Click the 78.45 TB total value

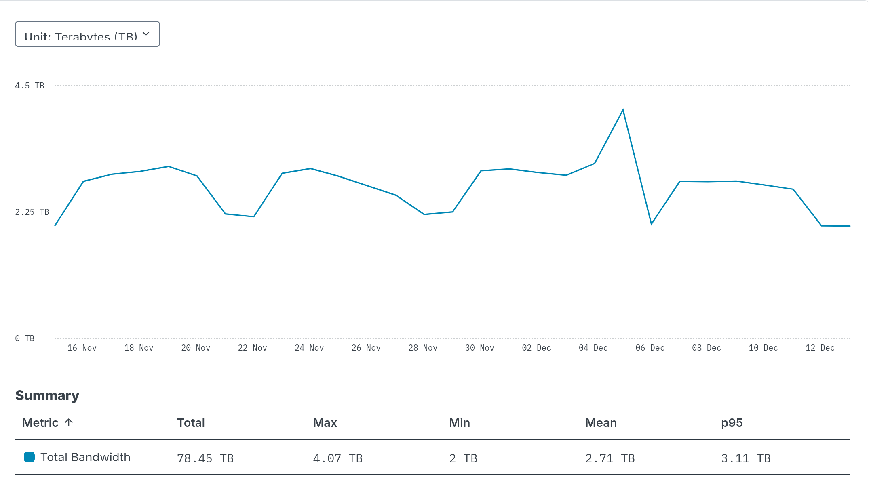(205, 458)
